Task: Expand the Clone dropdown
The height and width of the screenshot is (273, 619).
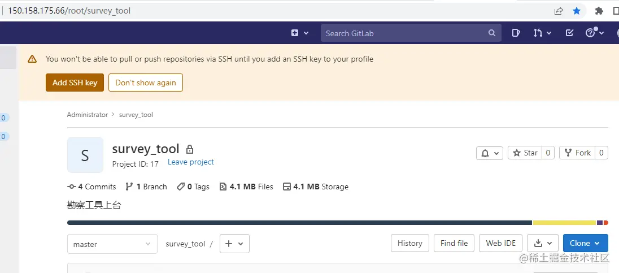Action: tap(585, 243)
